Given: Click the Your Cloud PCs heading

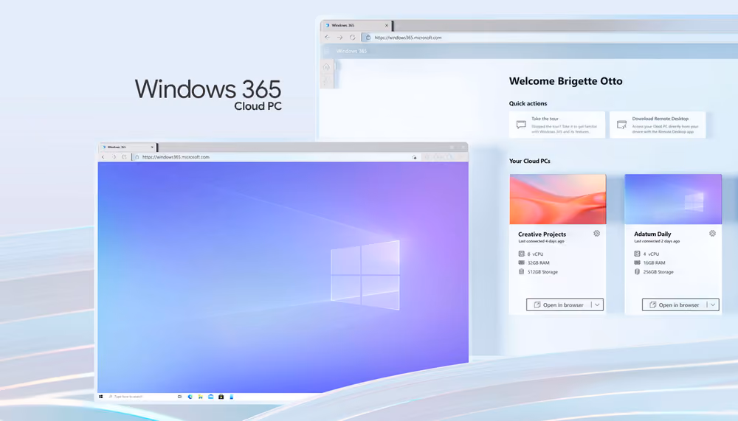Looking at the screenshot, I should [529, 161].
